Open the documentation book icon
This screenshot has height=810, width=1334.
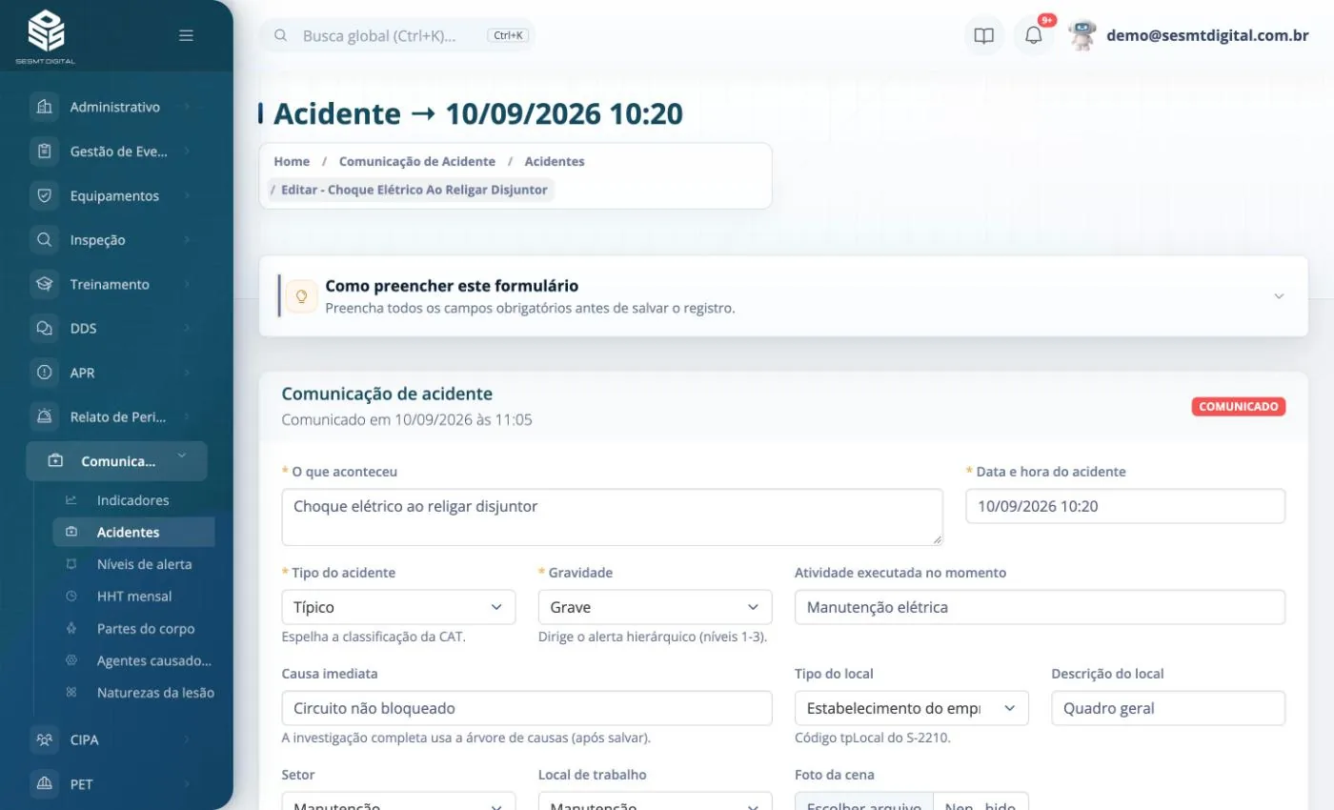coord(984,36)
